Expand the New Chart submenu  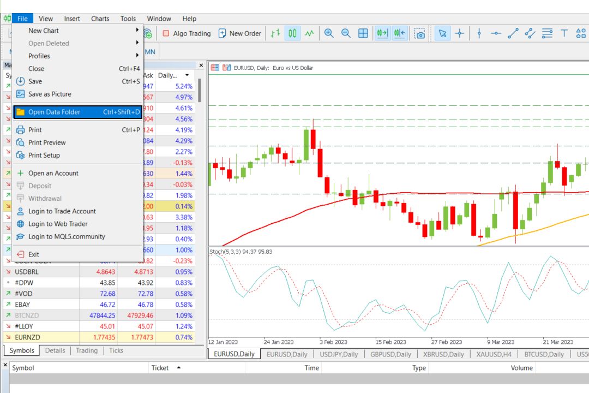[x=78, y=31]
